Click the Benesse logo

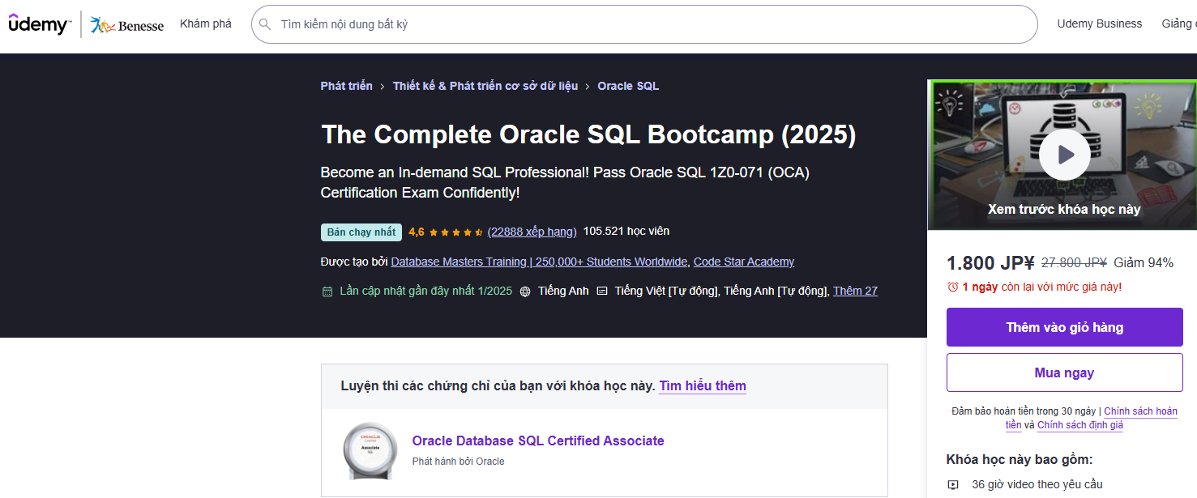pos(127,25)
